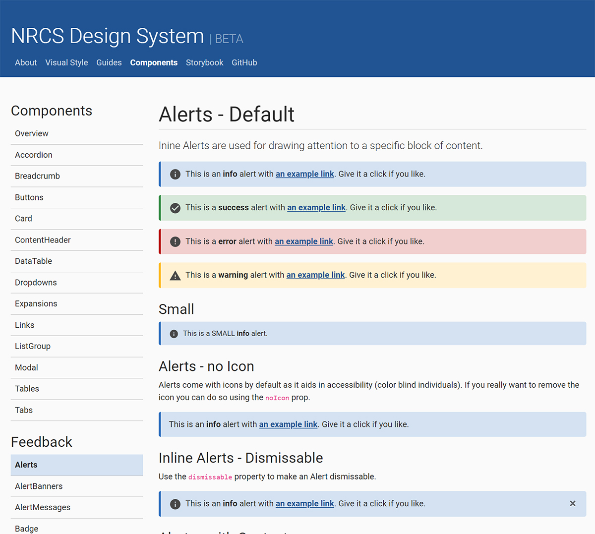
Task: Follow the example link in the error alert
Action: coord(304,241)
